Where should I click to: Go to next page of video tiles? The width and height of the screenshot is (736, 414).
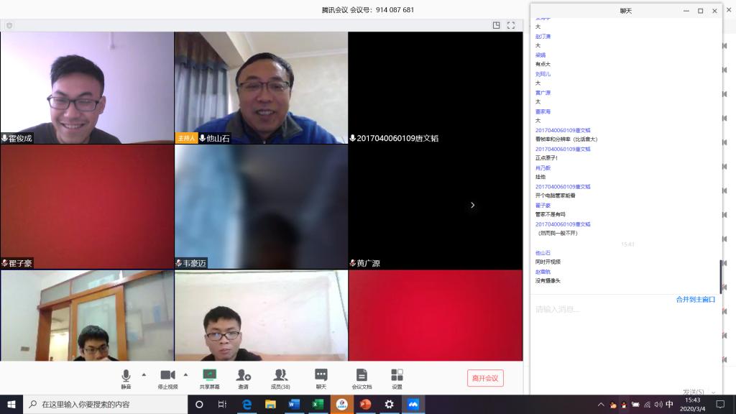point(472,205)
